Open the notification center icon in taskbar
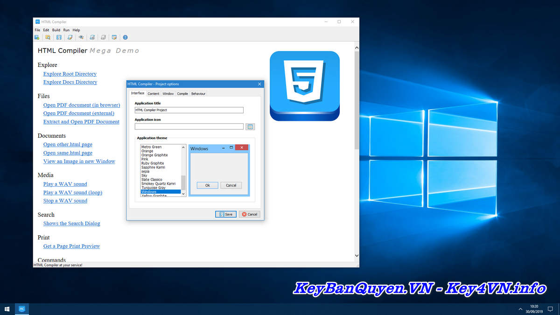 [x=551, y=309]
